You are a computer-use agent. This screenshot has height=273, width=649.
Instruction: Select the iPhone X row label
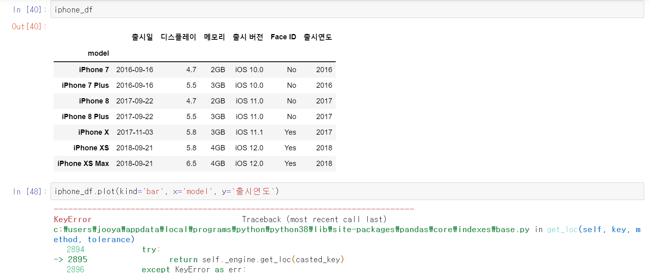tap(94, 132)
